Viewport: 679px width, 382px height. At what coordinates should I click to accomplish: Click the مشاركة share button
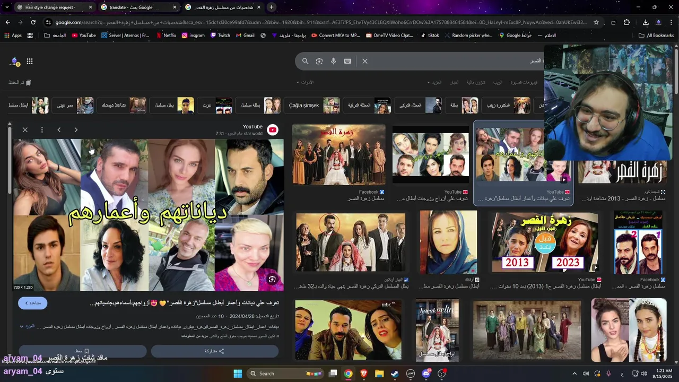(214, 351)
